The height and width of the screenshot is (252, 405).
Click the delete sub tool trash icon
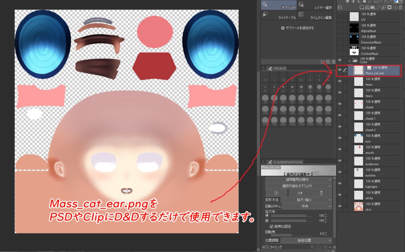point(333,62)
